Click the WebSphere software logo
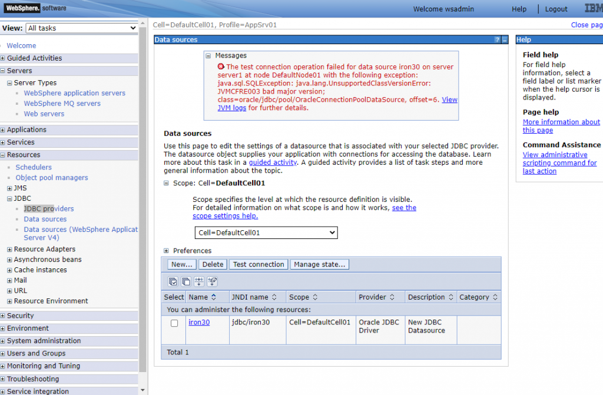603x395 pixels. 35,8
